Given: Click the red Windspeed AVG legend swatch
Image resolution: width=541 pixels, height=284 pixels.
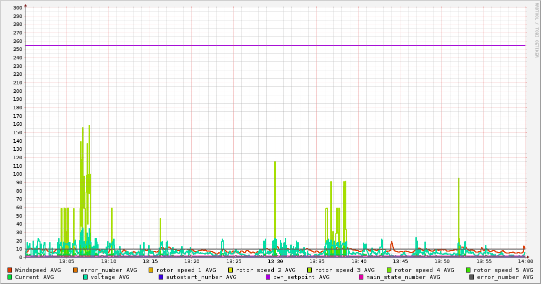Looking at the screenshot, I should pyautogui.click(x=10, y=270).
